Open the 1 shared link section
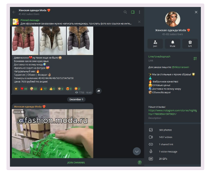This screenshot has height=173, width=209. pyautogui.click(x=173, y=144)
